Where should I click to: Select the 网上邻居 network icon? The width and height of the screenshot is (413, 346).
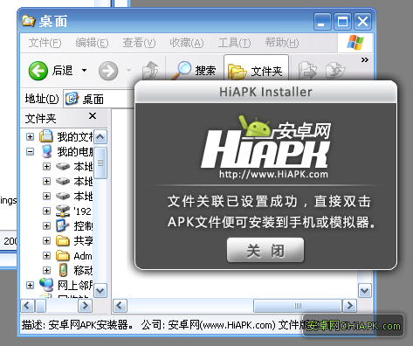point(46,285)
